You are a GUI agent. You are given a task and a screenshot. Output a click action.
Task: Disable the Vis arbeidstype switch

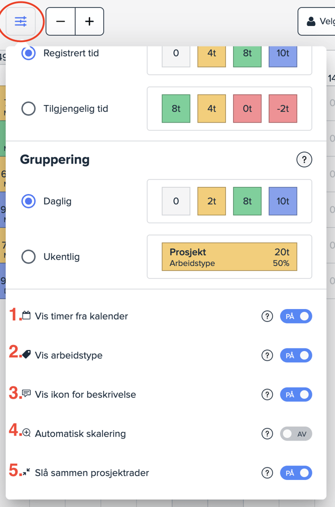296,355
